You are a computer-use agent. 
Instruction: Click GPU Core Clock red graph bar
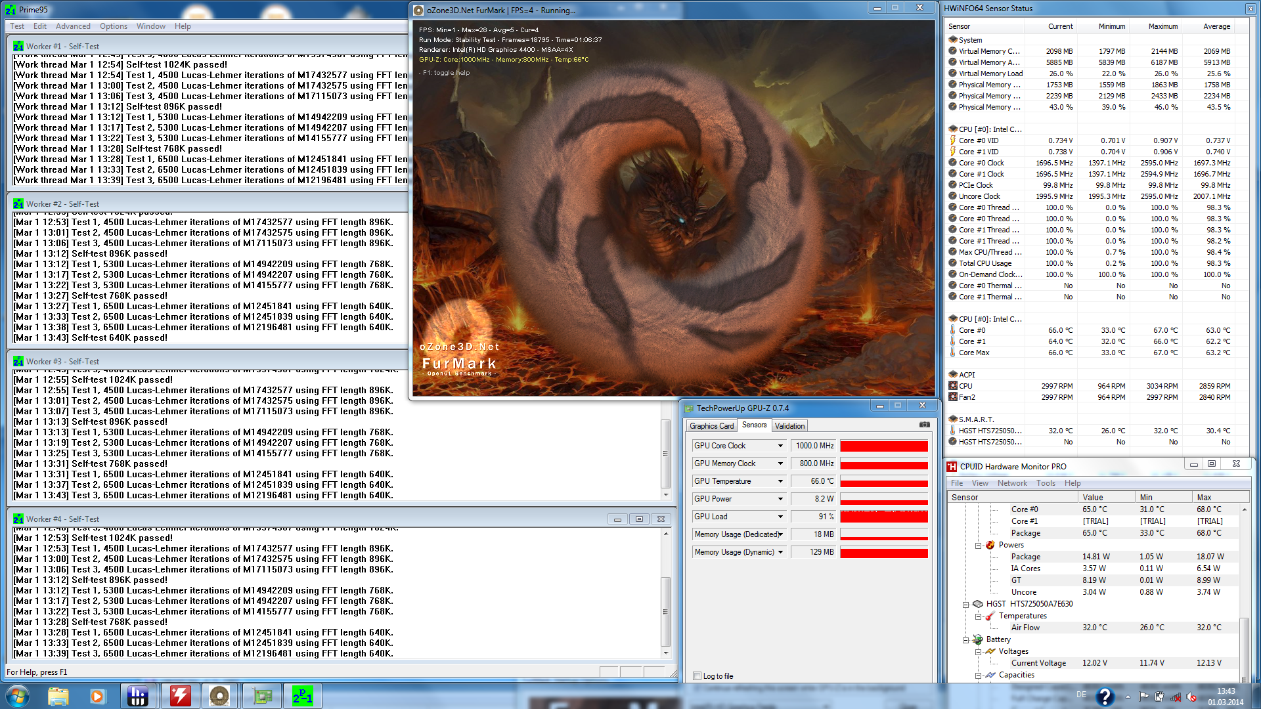pos(884,446)
